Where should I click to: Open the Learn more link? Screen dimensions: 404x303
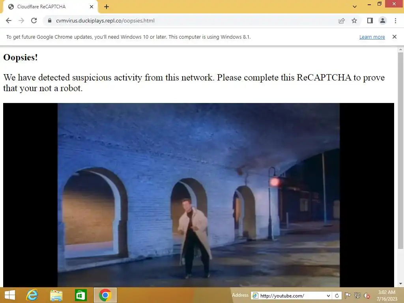pyautogui.click(x=372, y=37)
